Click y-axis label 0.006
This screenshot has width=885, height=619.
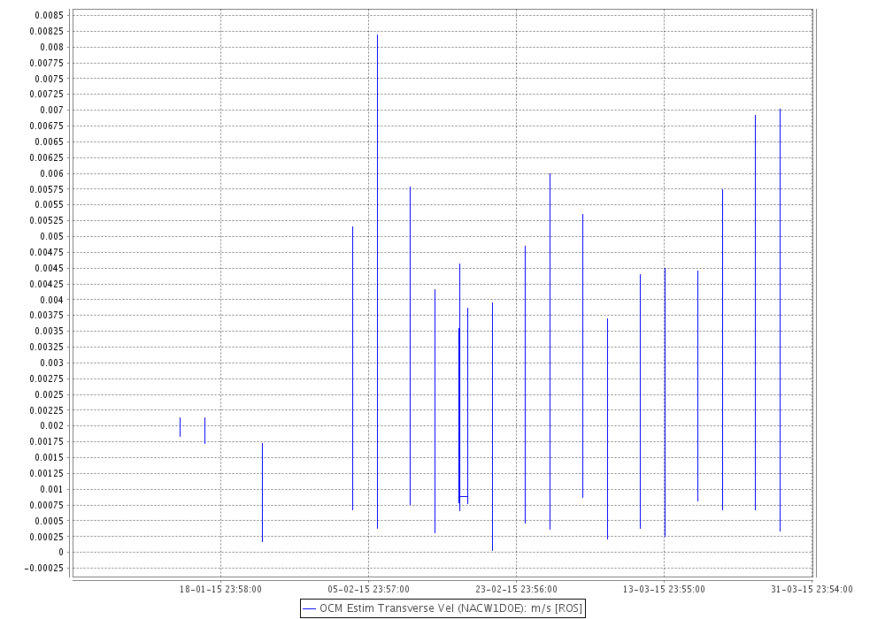(x=52, y=173)
